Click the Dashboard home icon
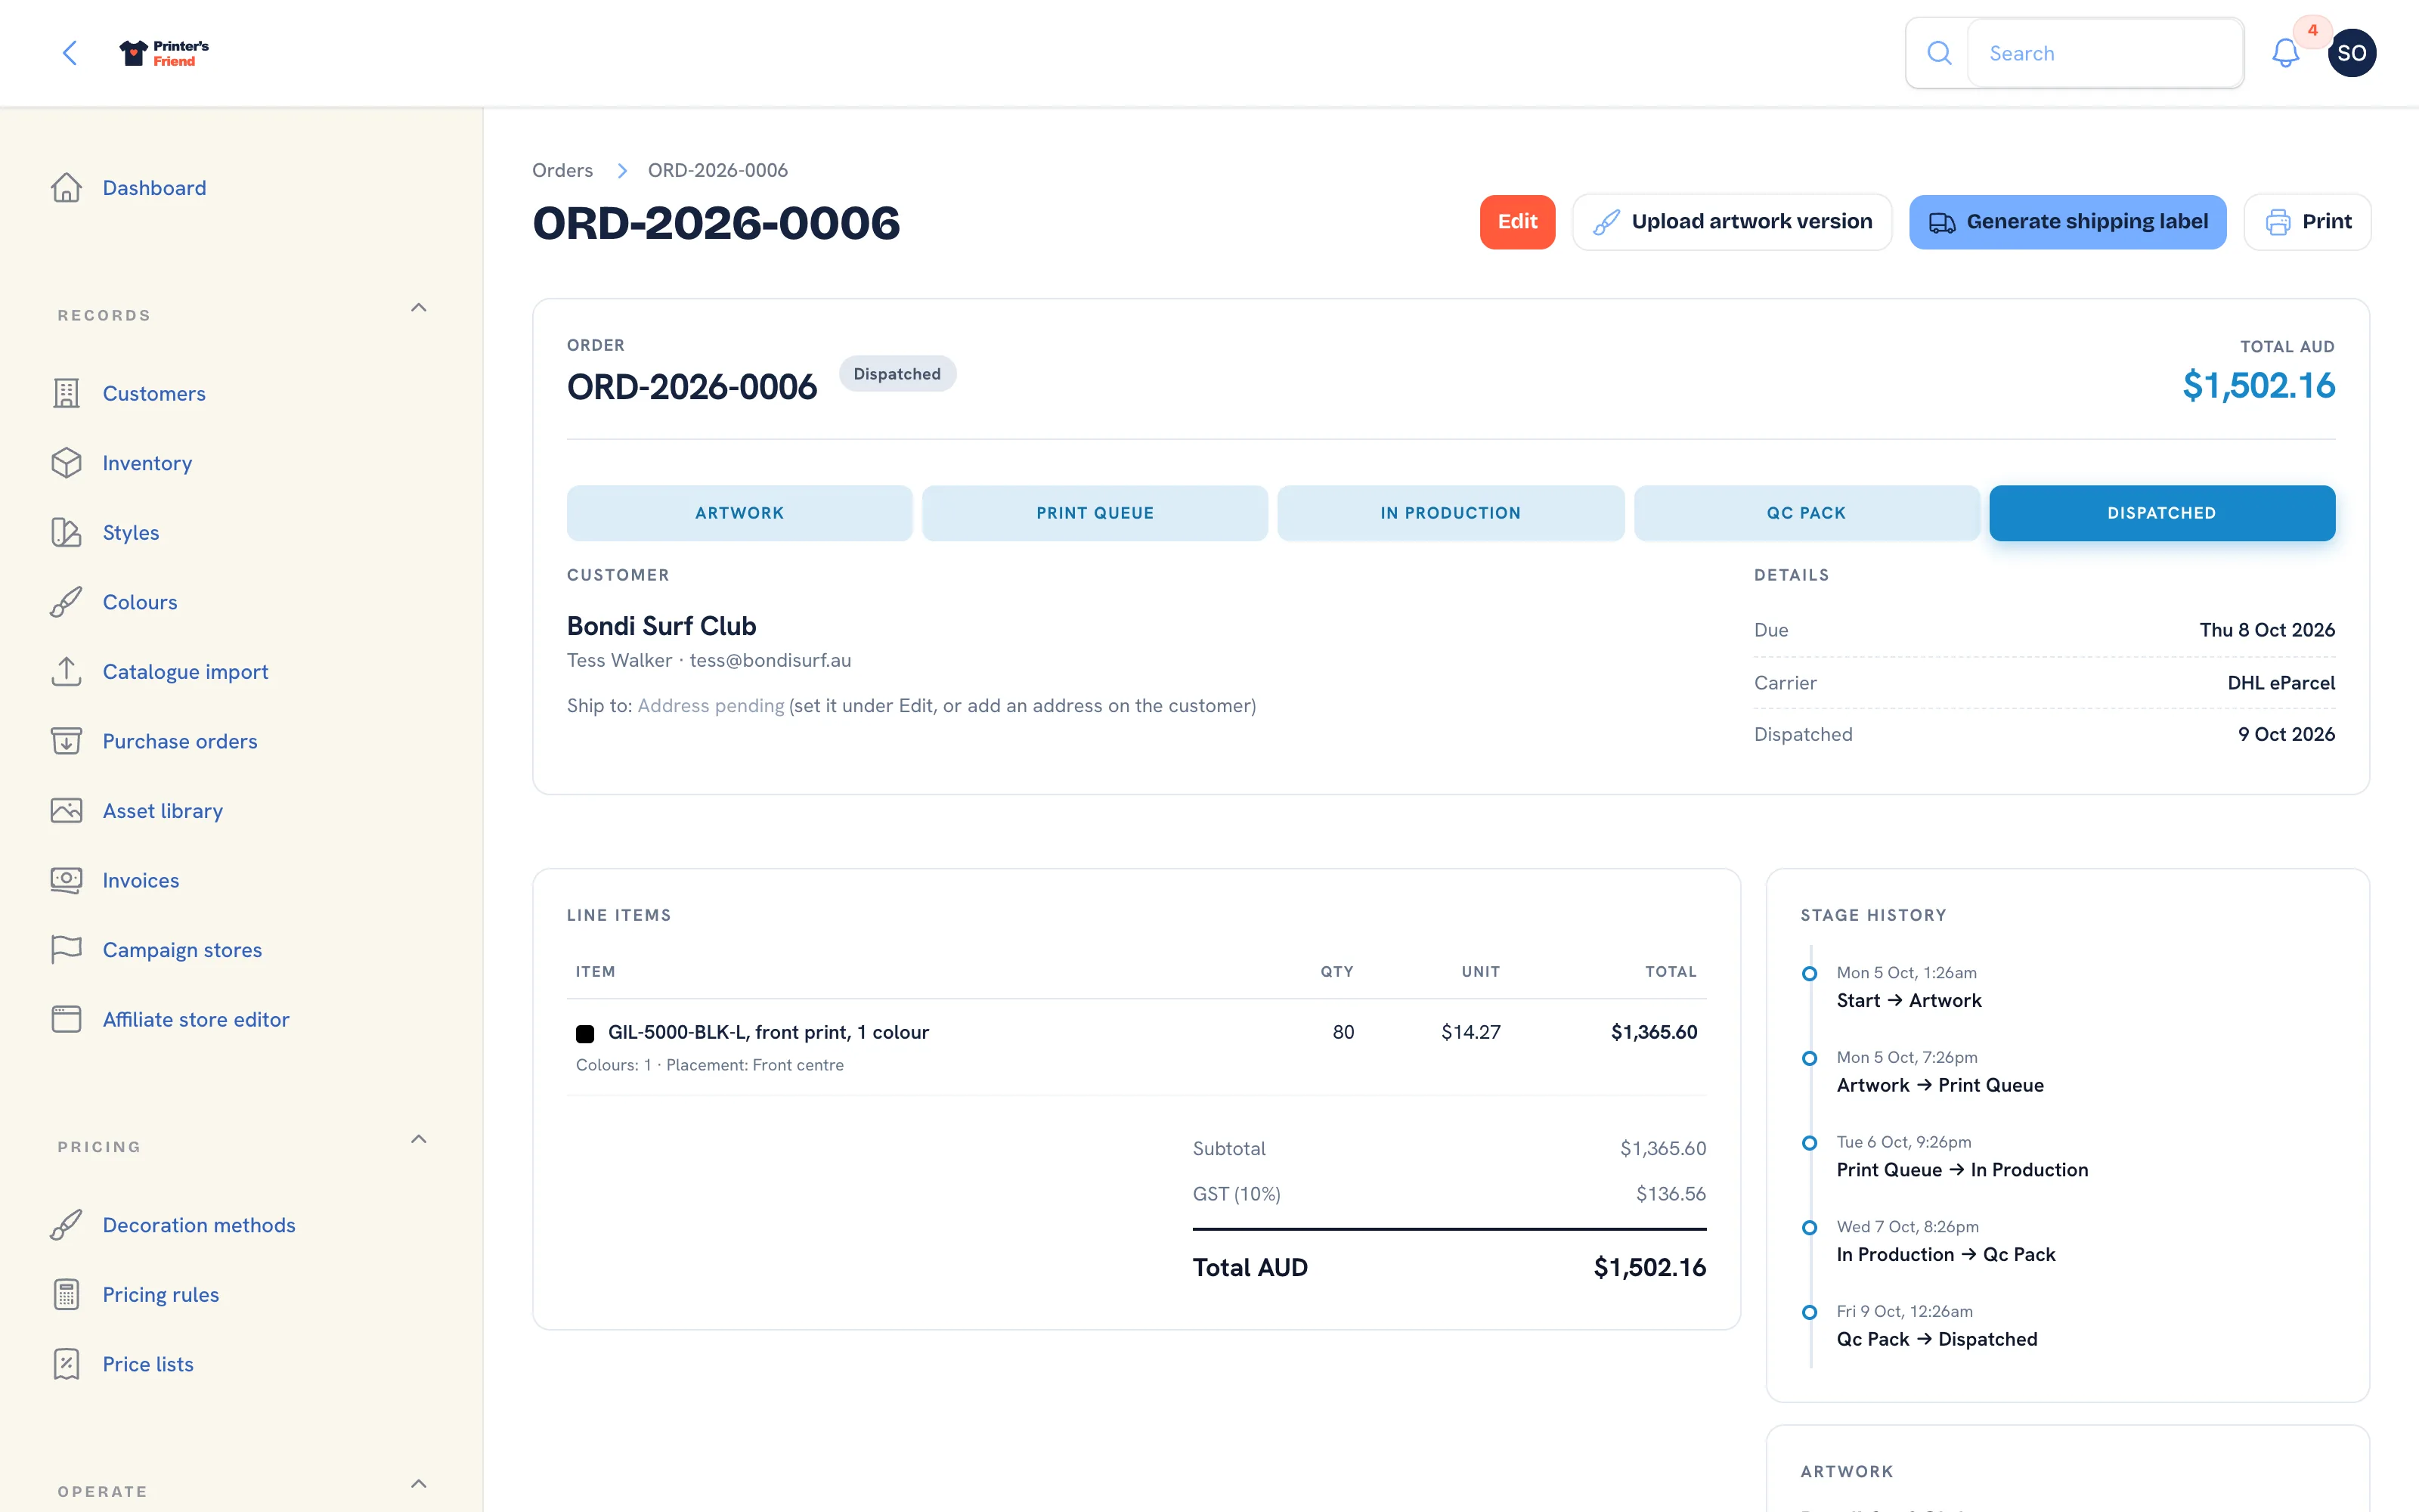The image size is (2419, 1512). pyautogui.click(x=66, y=188)
